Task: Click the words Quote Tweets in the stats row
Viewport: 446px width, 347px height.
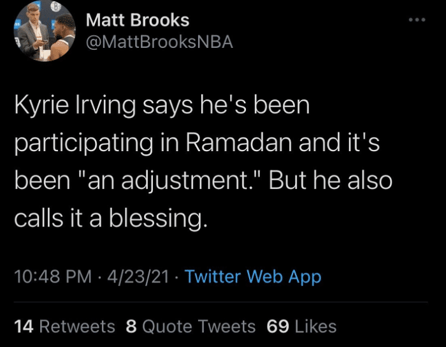Action: pyautogui.click(x=199, y=327)
